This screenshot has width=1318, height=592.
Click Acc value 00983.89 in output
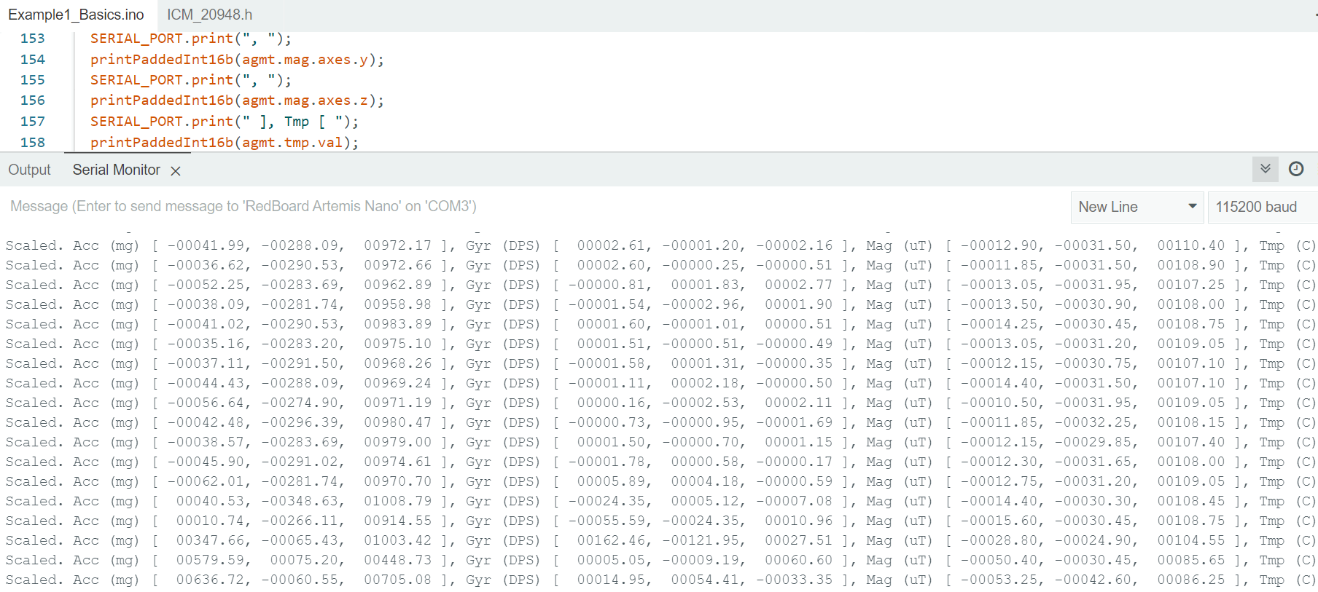[x=397, y=325]
